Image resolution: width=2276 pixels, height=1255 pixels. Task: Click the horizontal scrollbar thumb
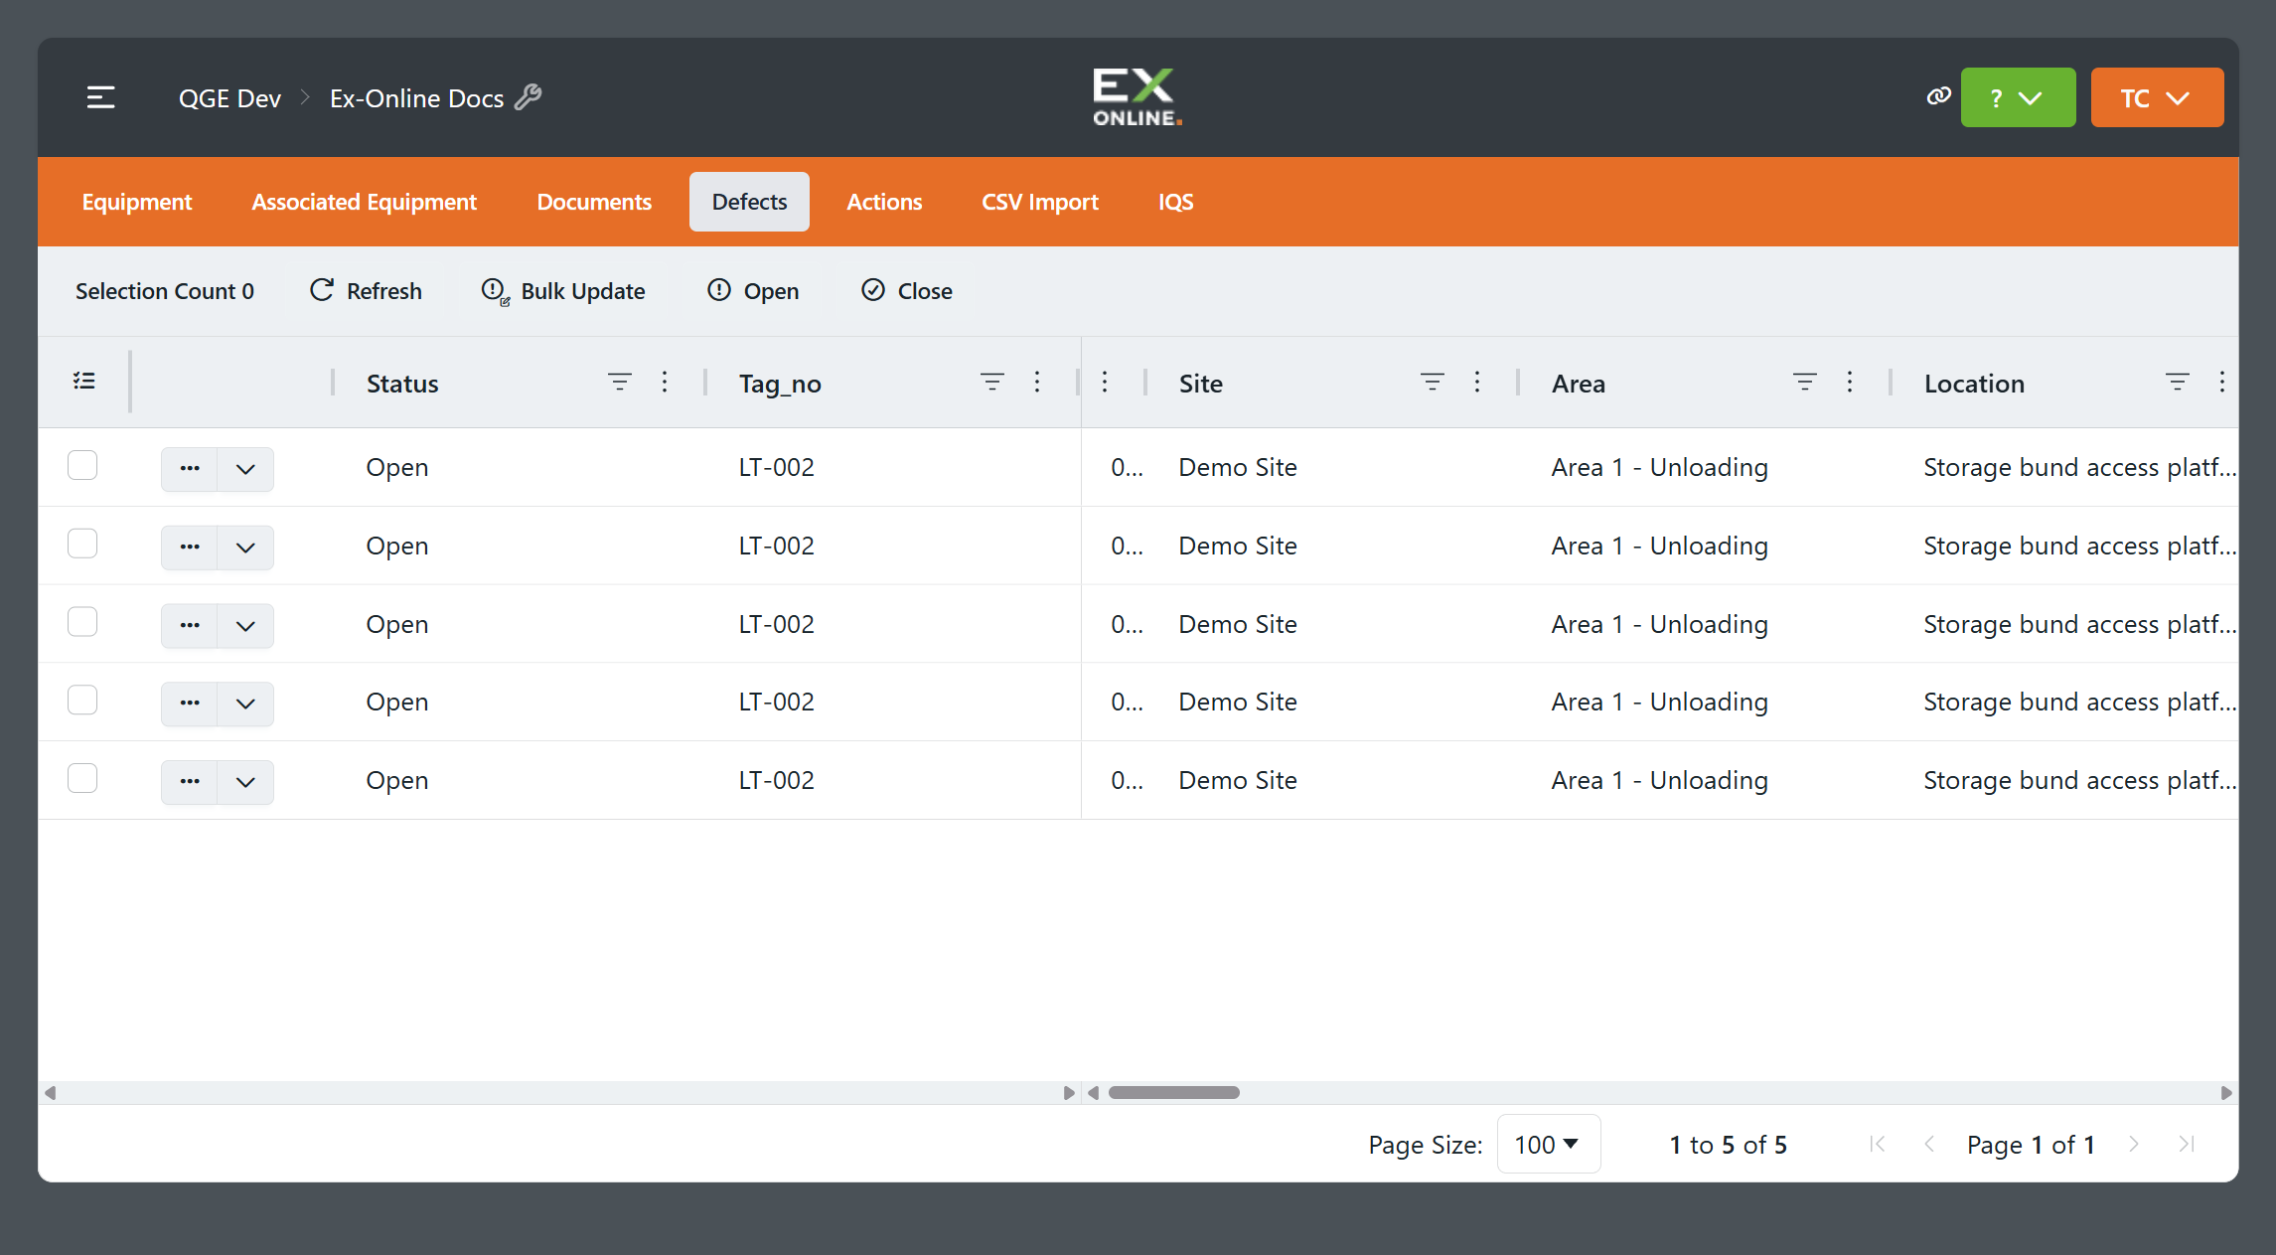click(1174, 1092)
